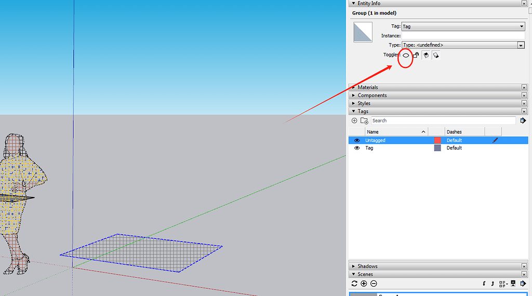The image size is (532, 296).
Task: Open the red color swatch of Untagged
Action: click(437, 140)
